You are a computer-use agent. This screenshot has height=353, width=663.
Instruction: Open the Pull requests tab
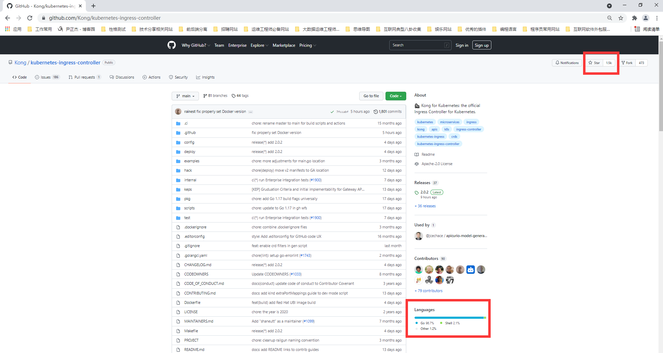coord(84,77)
